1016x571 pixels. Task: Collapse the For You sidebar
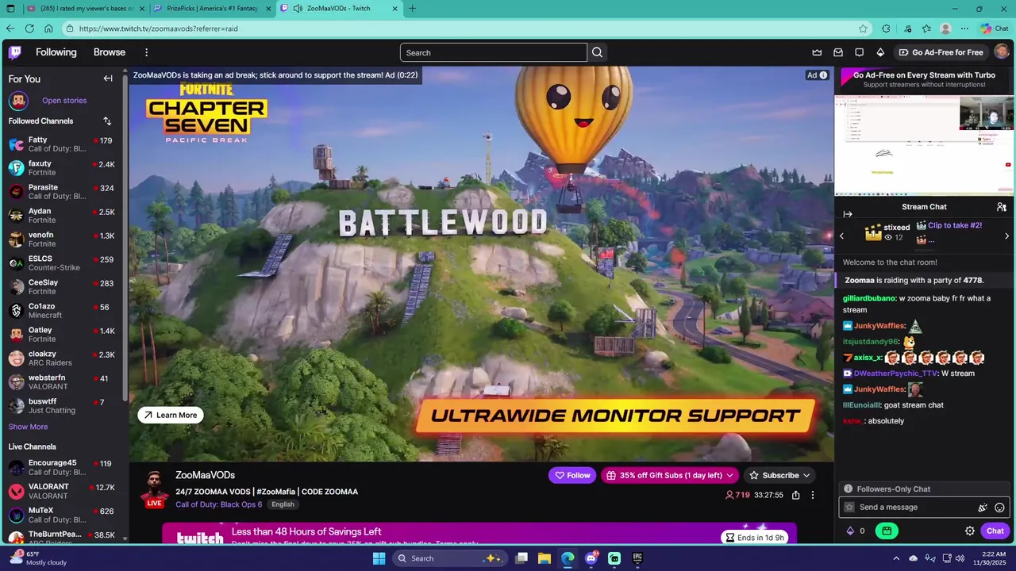[108, 79]
